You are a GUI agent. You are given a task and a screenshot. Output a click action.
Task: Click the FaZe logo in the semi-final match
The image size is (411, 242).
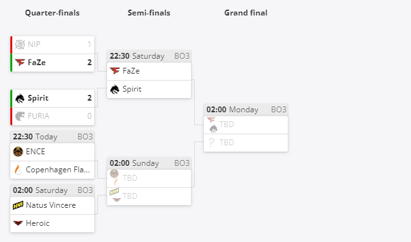[115, 71]
